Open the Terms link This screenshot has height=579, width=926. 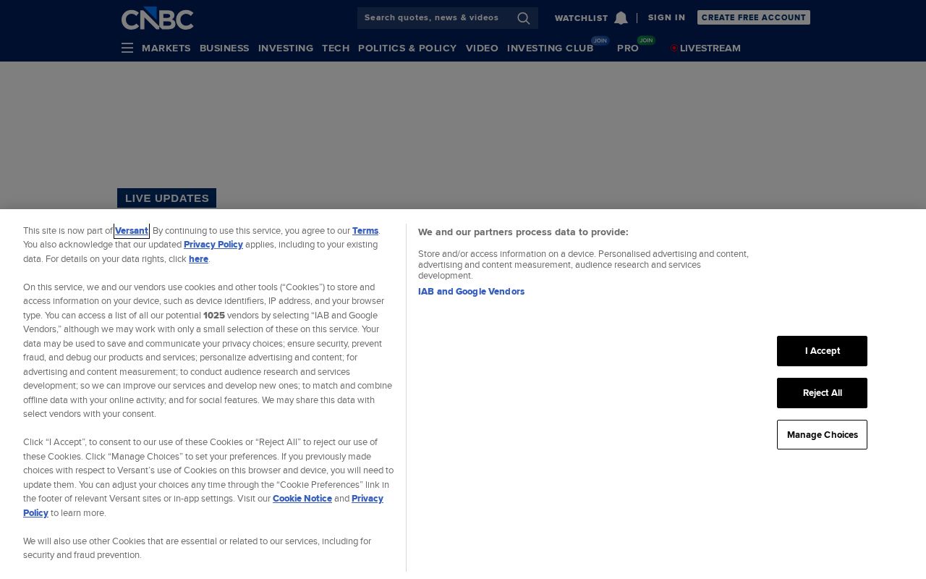click(x=365, y=231)
